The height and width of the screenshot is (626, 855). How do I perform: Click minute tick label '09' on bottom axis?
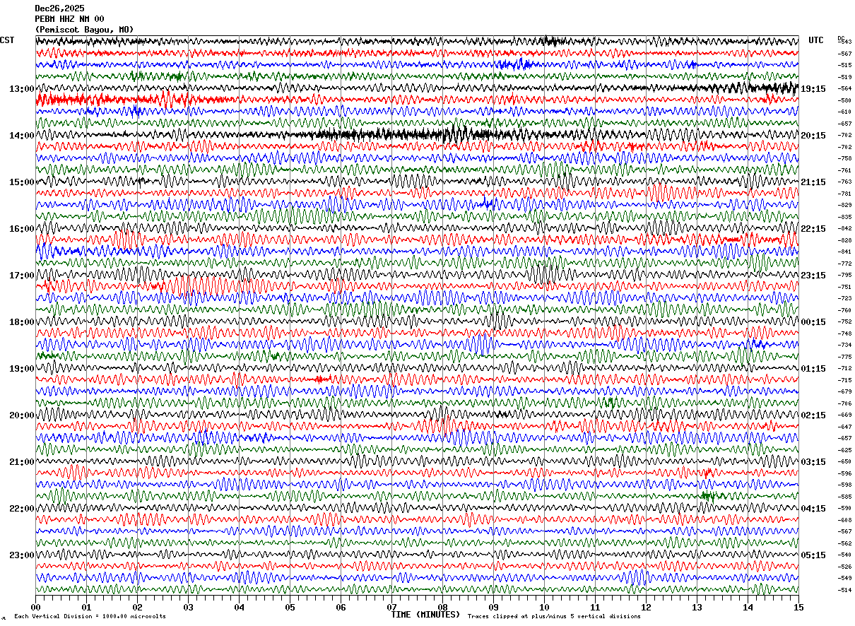[x=493, y=607]
